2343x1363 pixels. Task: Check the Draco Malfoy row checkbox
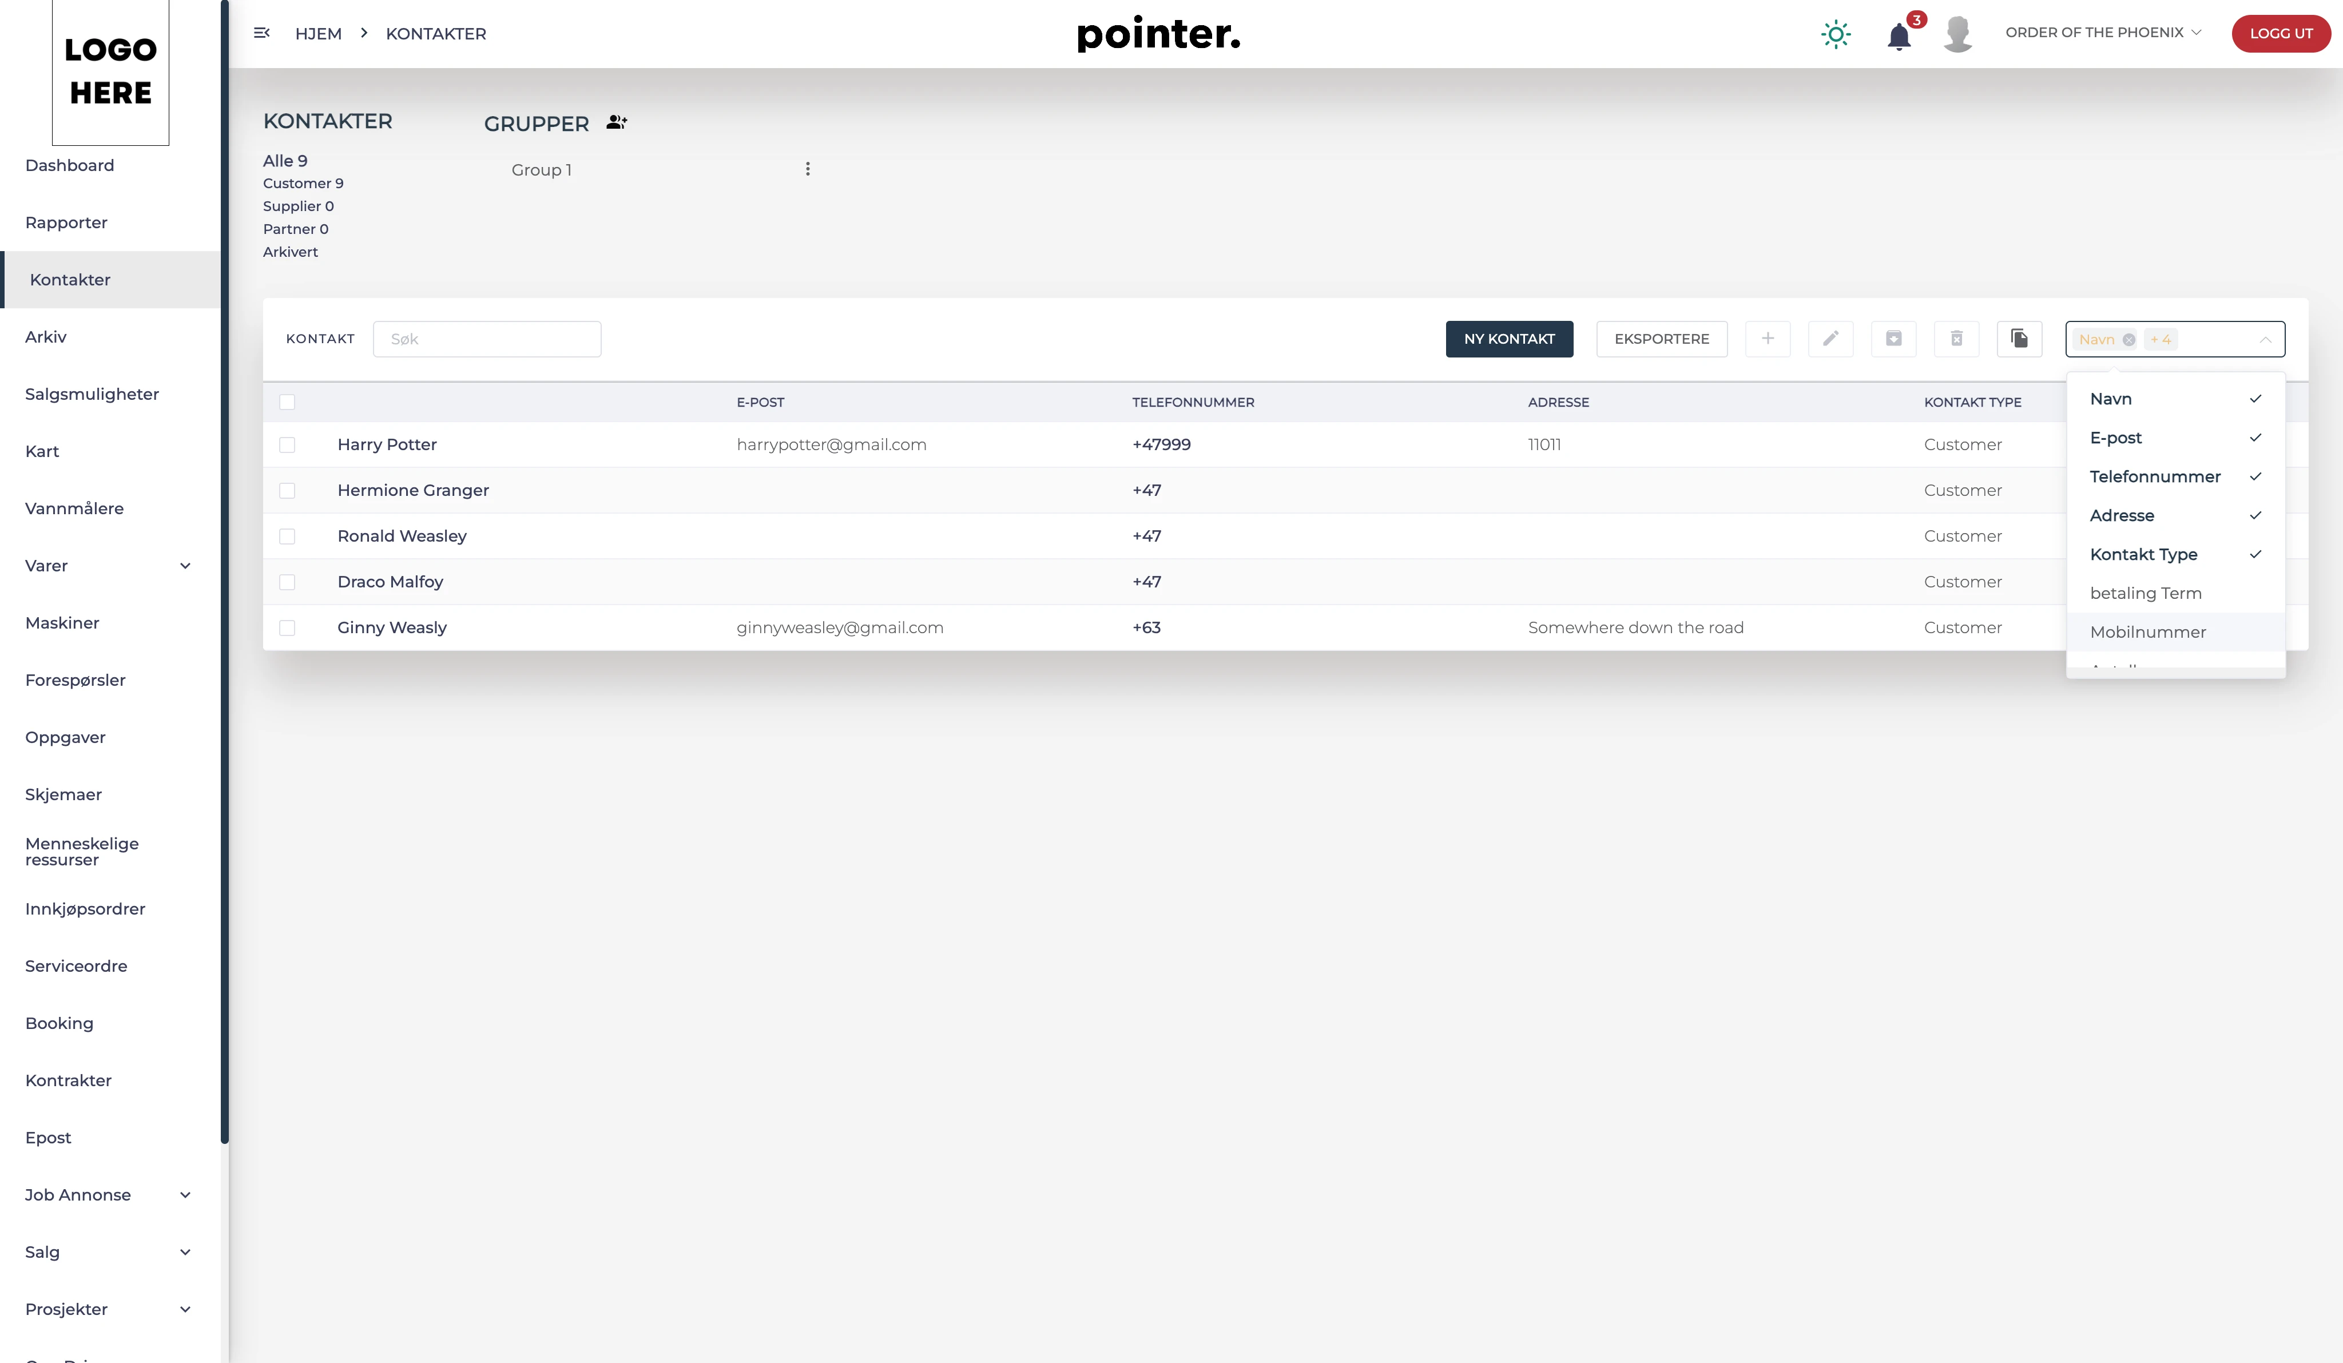pyautogui.click(x=287, y=581)
